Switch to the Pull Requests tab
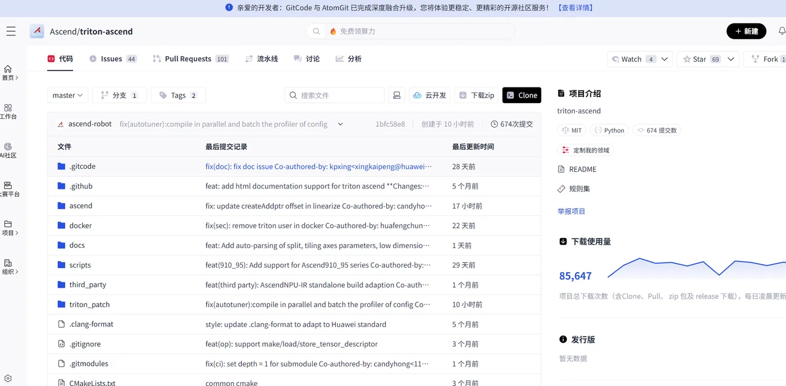 pos(191,59)
